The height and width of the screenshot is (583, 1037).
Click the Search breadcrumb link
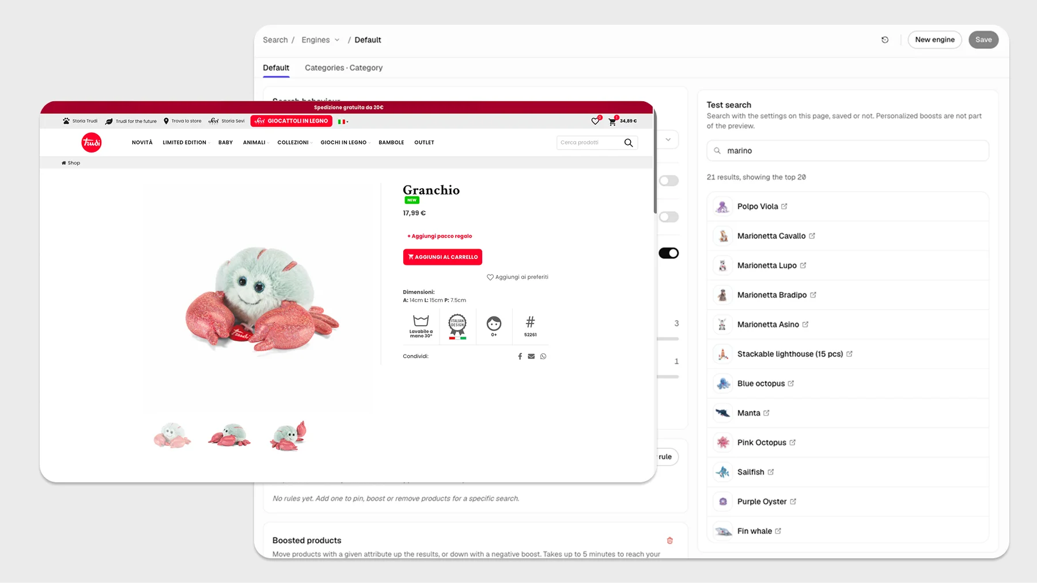click(x=275, y=40)
